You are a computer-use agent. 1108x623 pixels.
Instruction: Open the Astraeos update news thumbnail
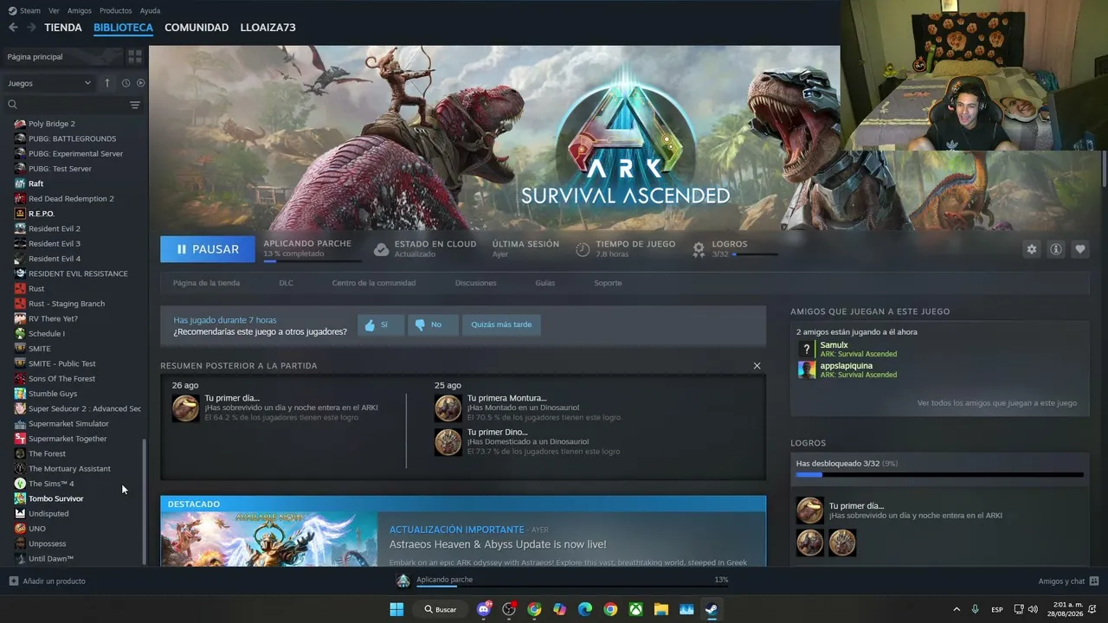(x=269, y=539)
